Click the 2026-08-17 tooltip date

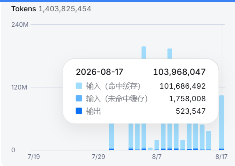pyautogui.click(x=100, y=72)
